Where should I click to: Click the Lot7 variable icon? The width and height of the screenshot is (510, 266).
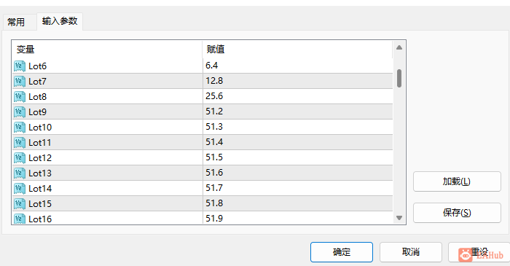[20, 82]
